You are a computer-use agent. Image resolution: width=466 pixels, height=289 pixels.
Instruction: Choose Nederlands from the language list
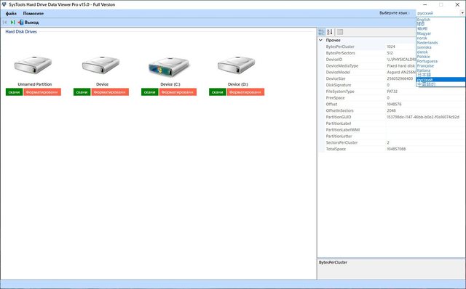[441, 43]
